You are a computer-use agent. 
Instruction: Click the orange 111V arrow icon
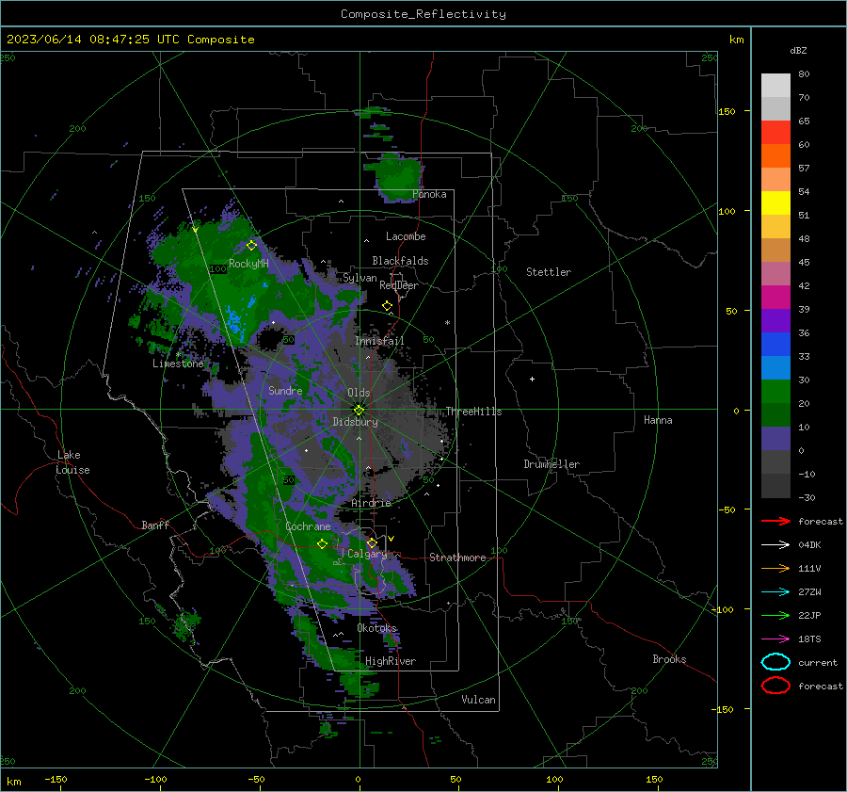pyautogui.click(x=775, y=568)
